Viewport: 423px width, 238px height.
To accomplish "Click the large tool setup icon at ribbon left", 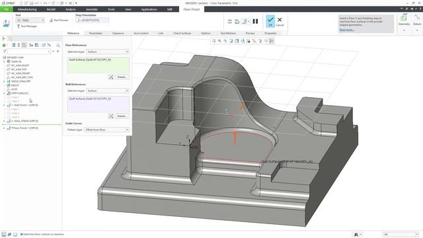I will [6, 24].
